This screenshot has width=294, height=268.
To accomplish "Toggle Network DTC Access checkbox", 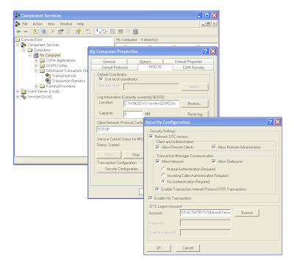I will click(151, 137).
